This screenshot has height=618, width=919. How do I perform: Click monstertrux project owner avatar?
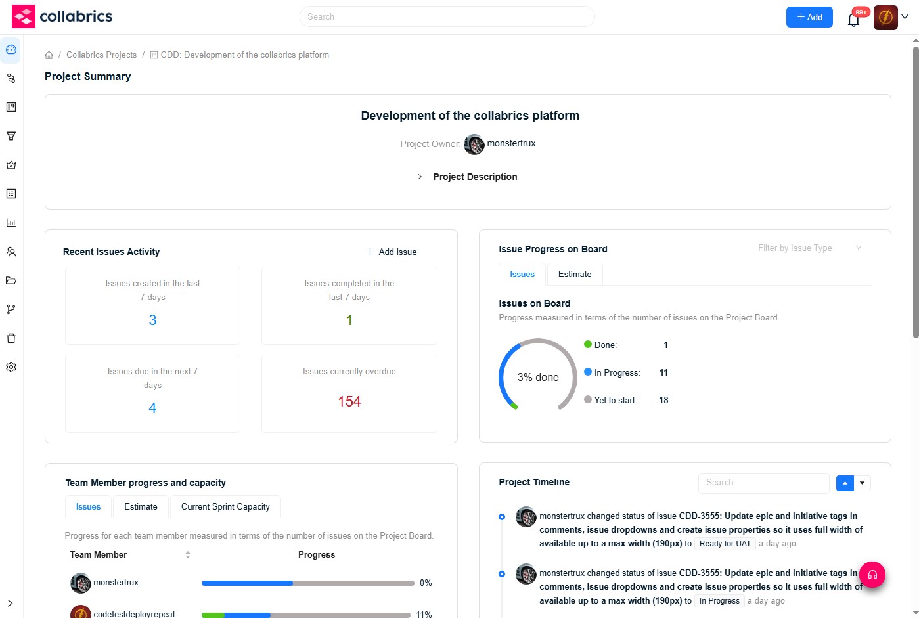[x=474, y=144]
